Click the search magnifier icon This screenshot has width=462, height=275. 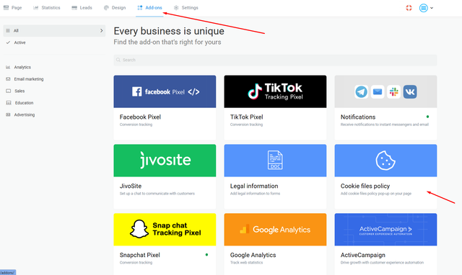tap(118, 60)
